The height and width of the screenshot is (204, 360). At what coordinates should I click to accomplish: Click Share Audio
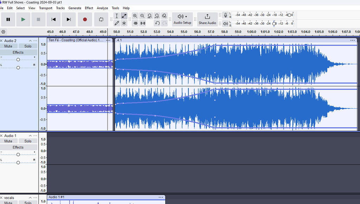point(207,20)
